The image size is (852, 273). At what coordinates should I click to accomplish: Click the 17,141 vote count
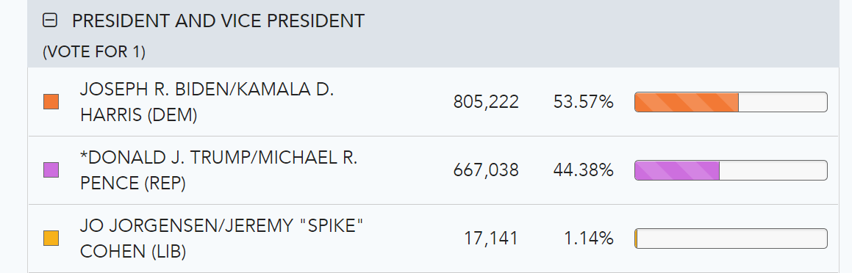(x=490, y=239)
